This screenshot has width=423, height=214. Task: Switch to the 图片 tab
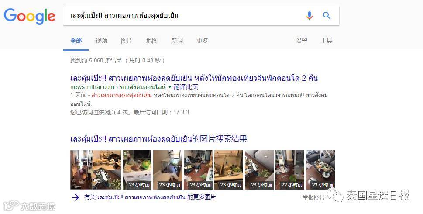[127, 41]
